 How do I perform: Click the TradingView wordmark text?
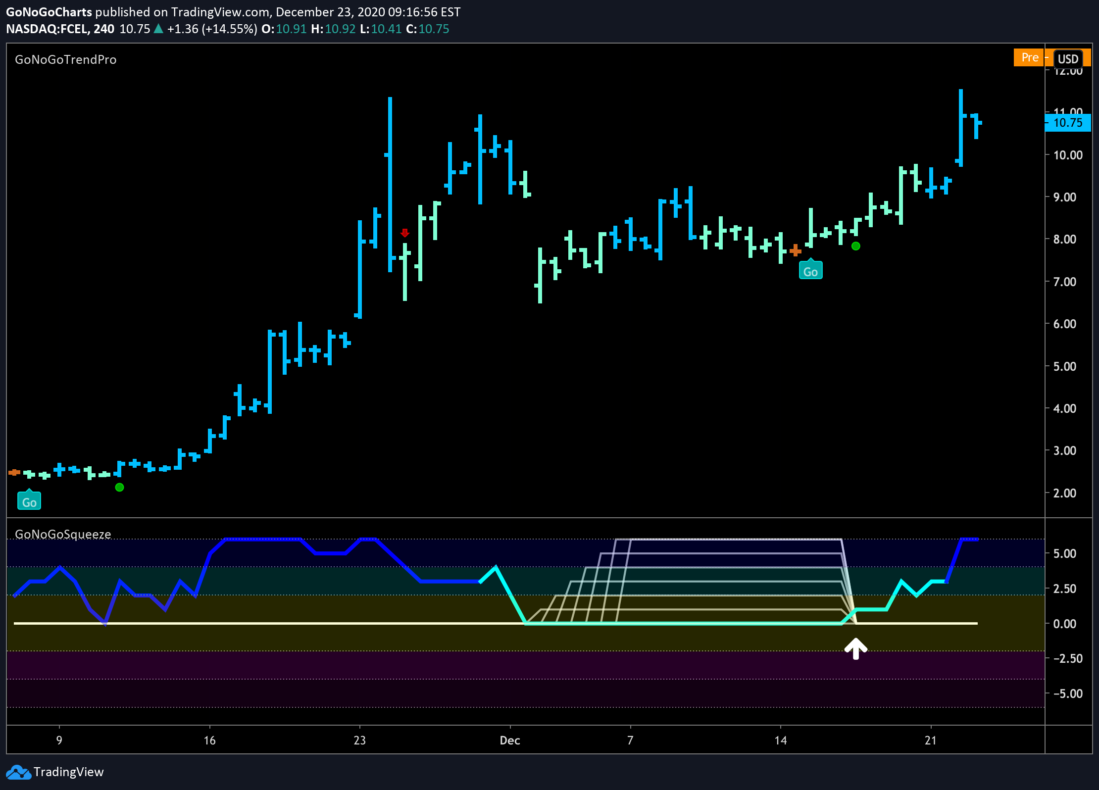click(68, 772)
